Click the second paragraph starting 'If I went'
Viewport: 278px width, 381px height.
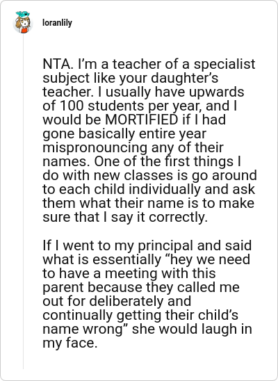(x=147, y=294)
